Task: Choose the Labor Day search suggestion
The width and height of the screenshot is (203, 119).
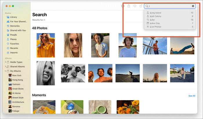Action: [155, 23]
